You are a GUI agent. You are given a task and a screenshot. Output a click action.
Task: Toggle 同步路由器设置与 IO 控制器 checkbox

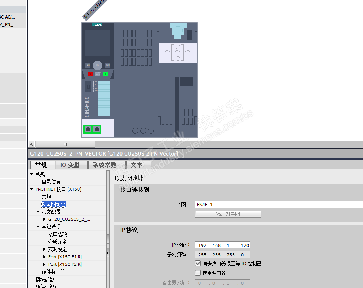[198, 264]
